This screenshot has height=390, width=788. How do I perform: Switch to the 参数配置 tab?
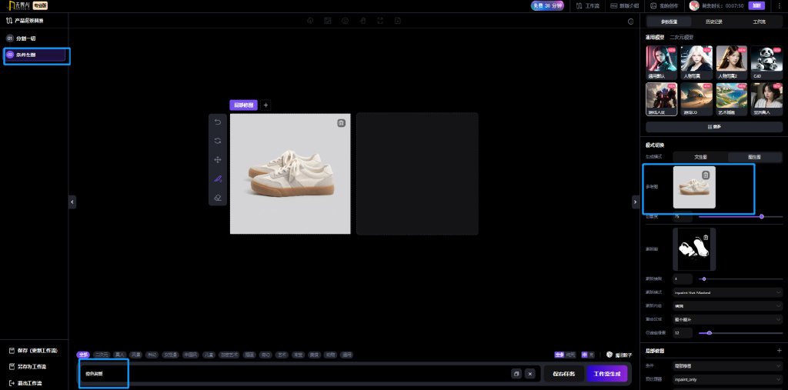click(669, 22)
